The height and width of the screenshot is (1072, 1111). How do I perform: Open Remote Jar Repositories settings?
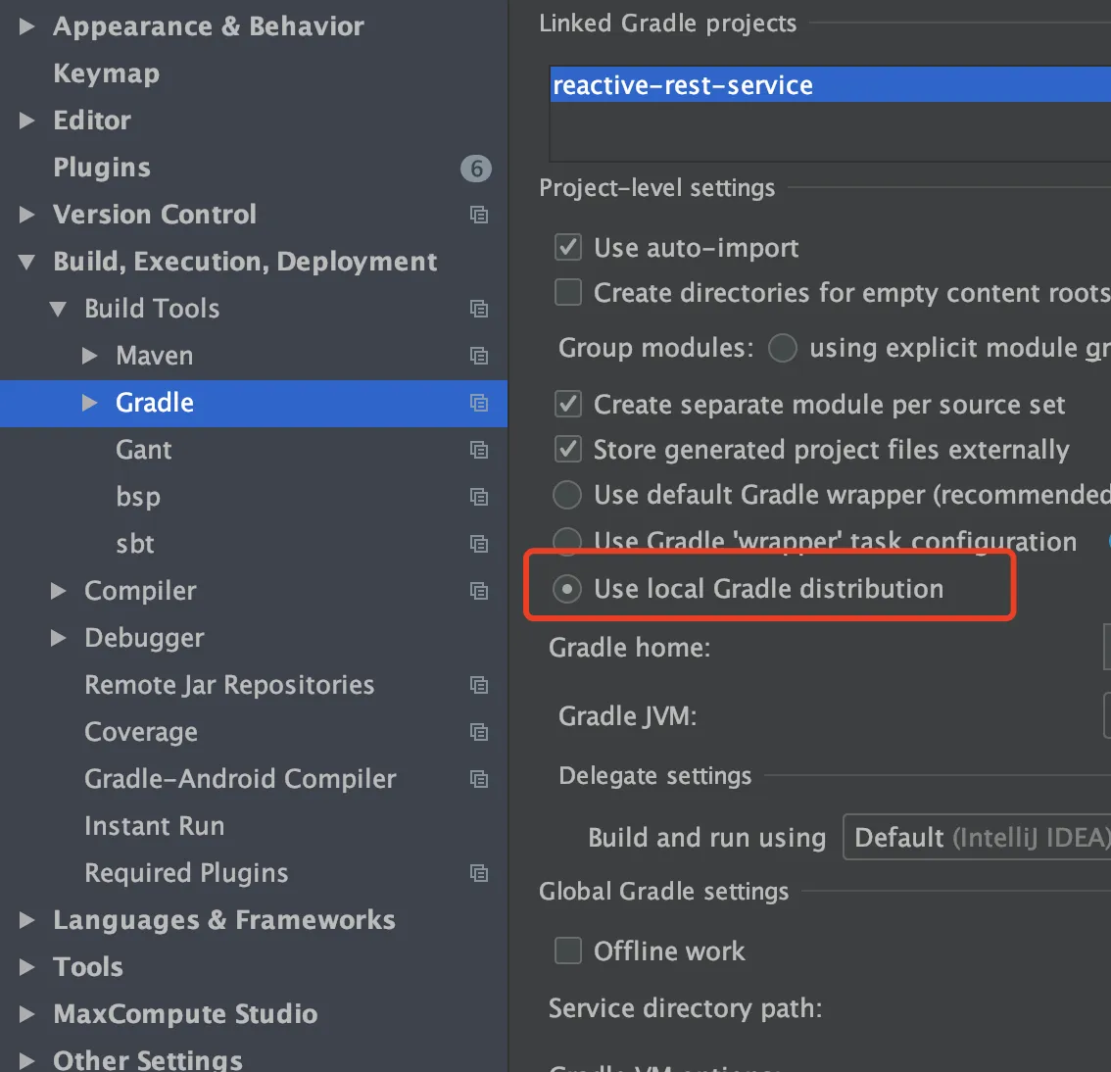click(229, 685)
